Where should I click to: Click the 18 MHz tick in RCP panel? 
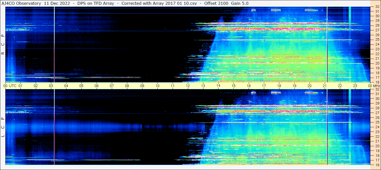click(377, 73)
